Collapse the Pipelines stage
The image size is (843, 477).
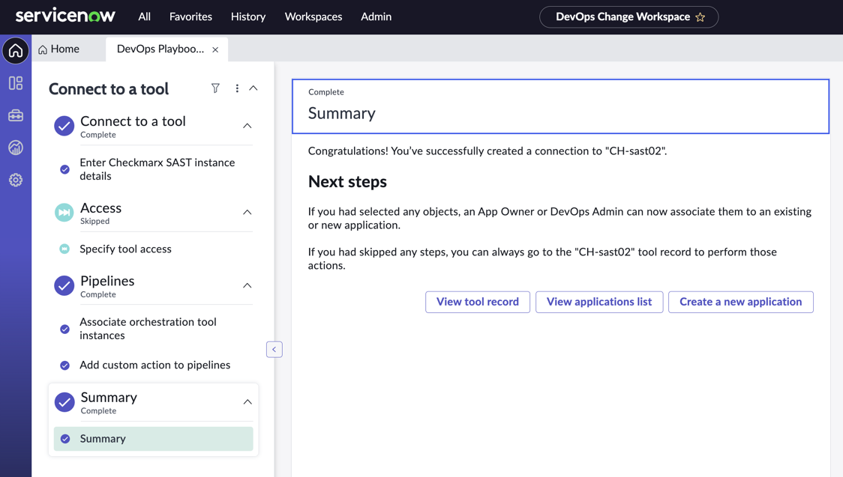[x=247, y=285]
